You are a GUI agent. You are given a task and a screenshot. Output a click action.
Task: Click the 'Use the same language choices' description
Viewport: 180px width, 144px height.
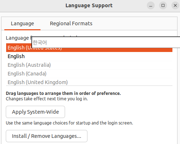point(69,123)
